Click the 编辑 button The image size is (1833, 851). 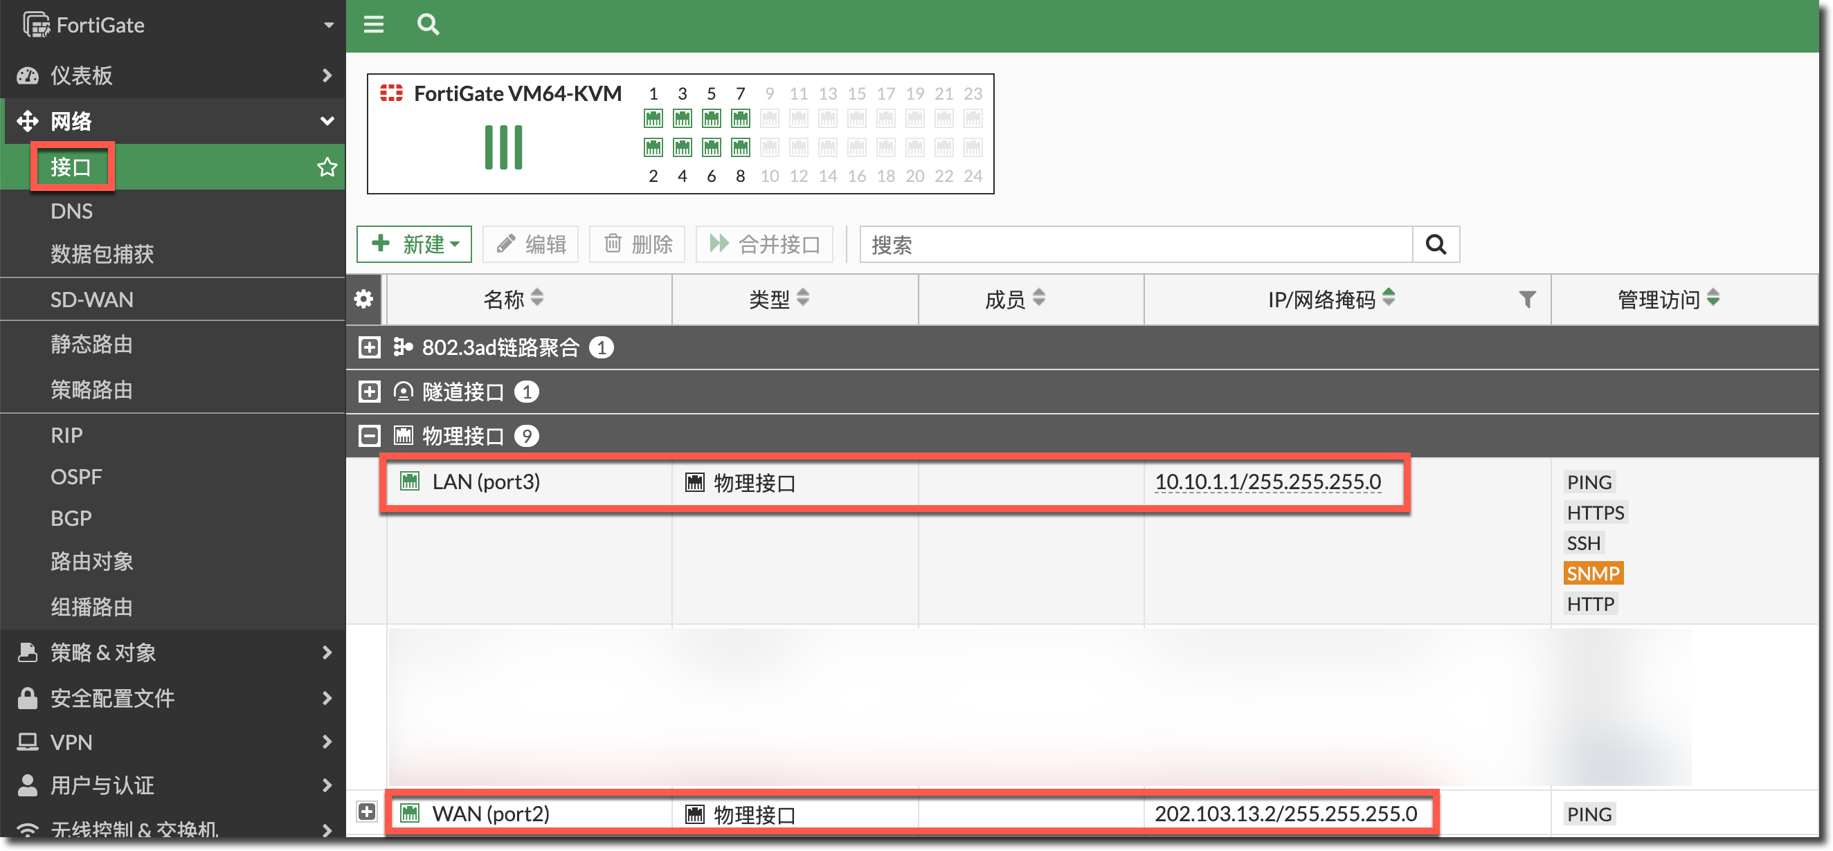point(531,244)
